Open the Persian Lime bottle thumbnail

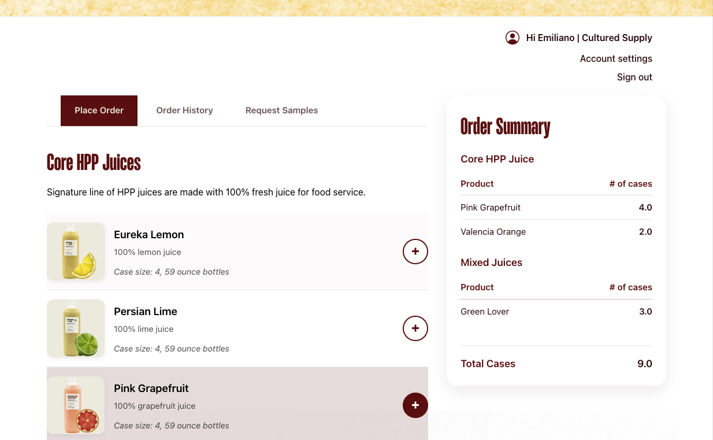[x=76, y=328]
